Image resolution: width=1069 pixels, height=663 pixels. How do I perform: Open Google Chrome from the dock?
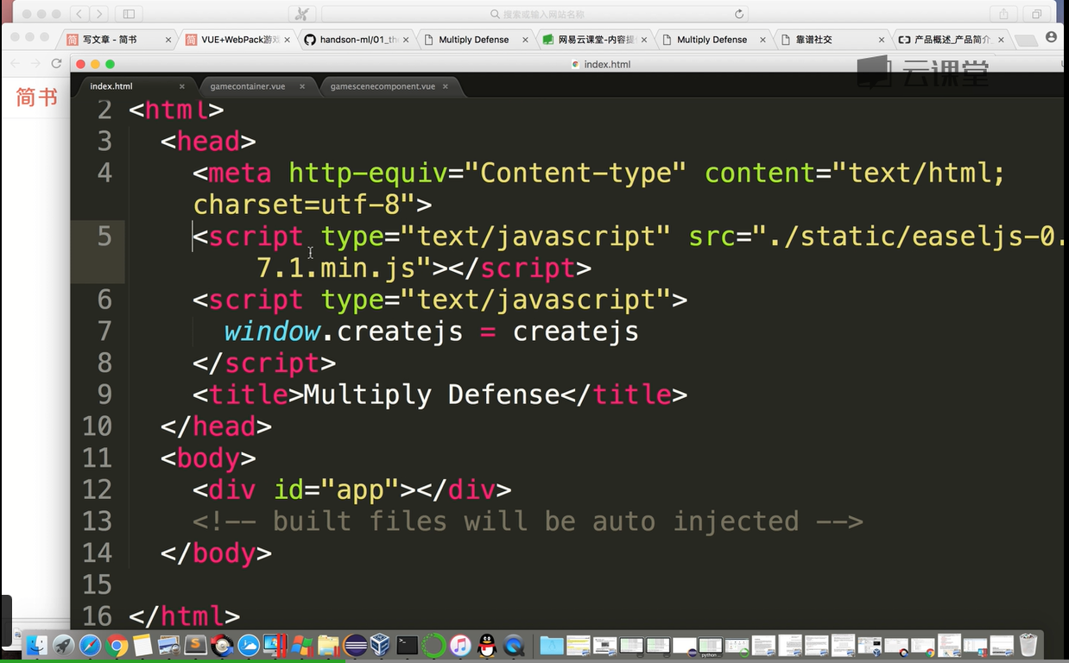coord(117,646)
